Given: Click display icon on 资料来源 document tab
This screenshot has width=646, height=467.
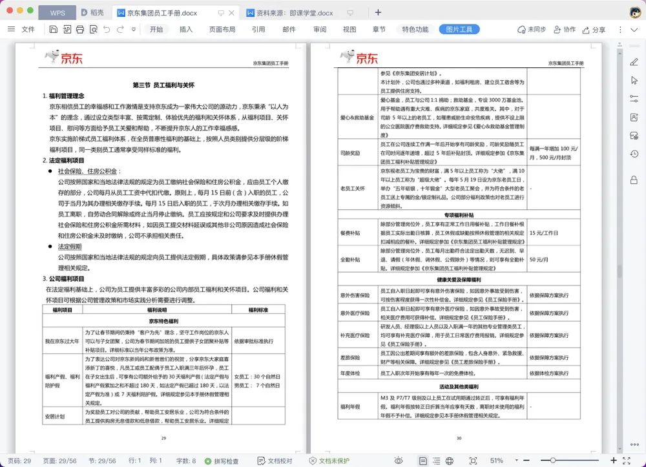Looking at the screenshot, I should 350,13.
